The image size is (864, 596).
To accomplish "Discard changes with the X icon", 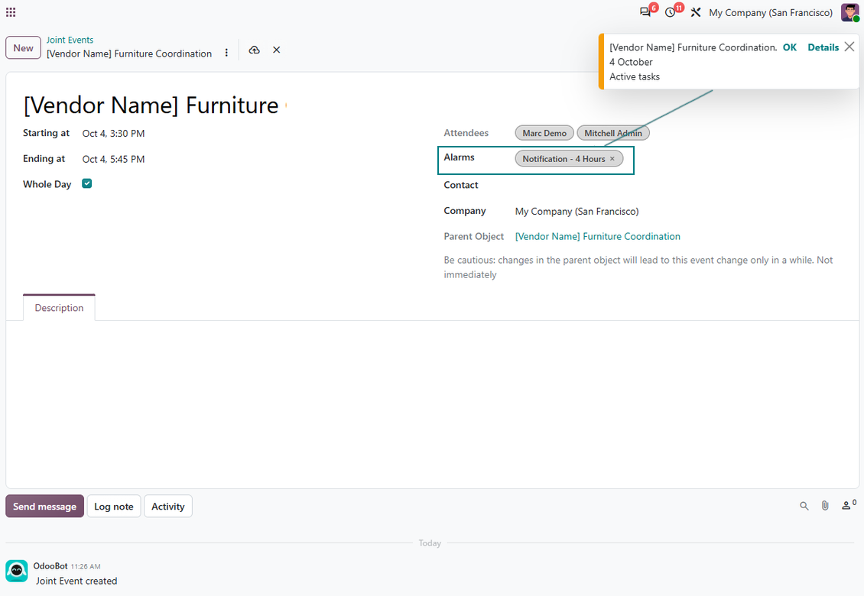I will (277, 50).
